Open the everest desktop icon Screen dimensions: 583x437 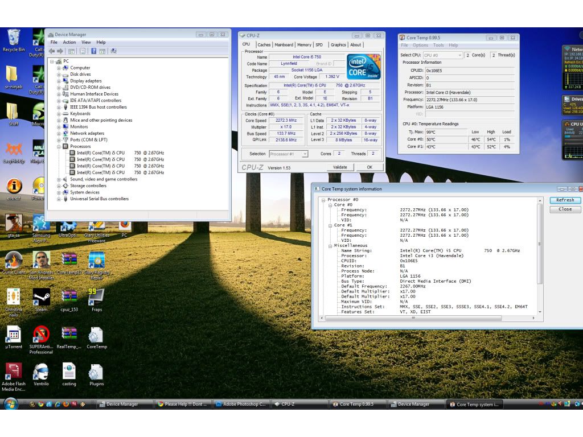click(x=13, y=185)
